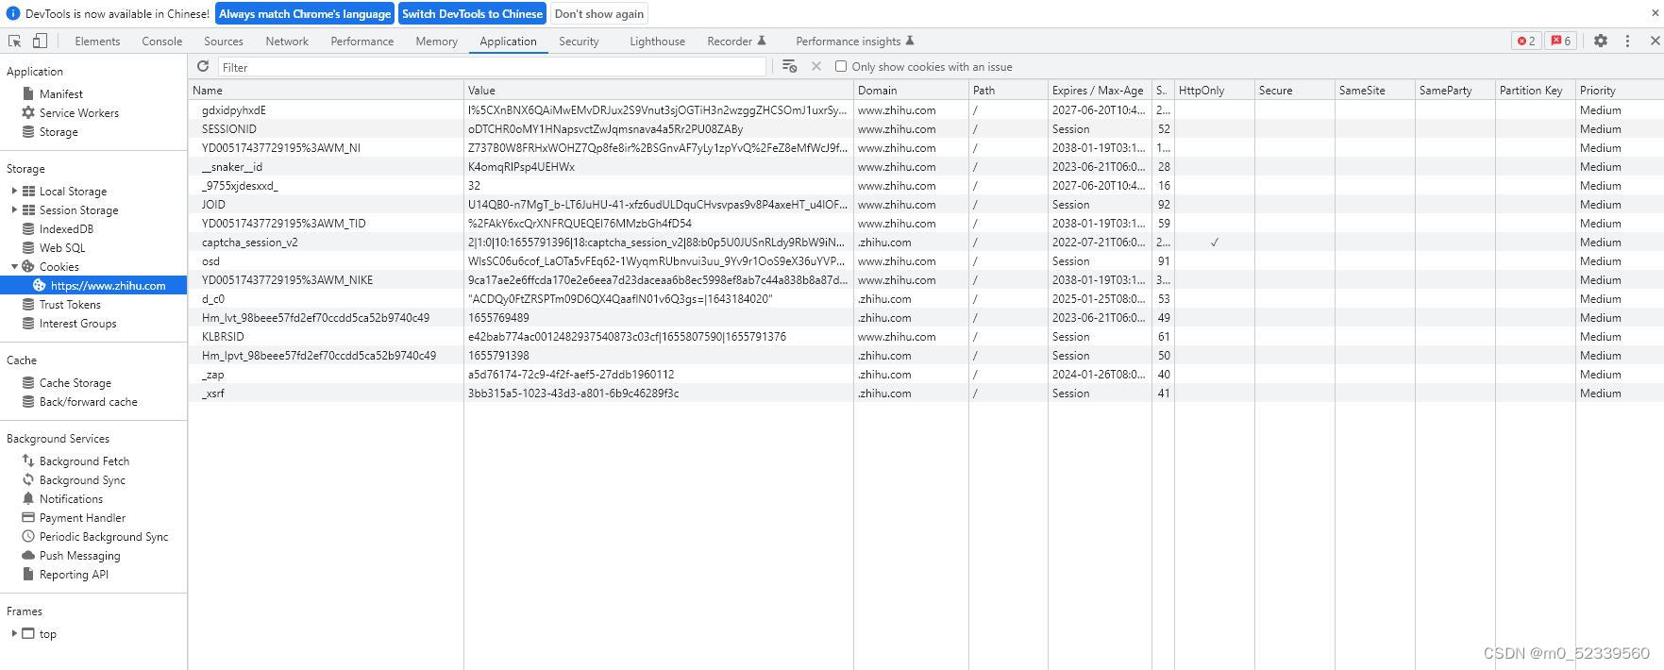The image size is (1664, 670).
Task: Click the red errors counter badge
Action: [1526, 41]
